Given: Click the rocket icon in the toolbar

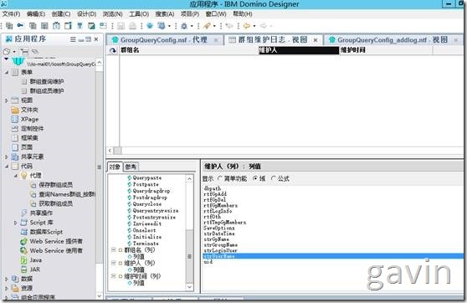Looking at the screenshot, I should (207, 26).
